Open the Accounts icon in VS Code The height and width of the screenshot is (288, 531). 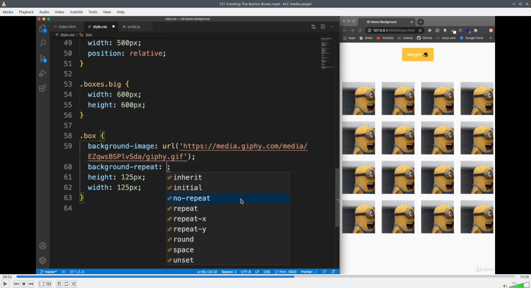tap(43, 246)
